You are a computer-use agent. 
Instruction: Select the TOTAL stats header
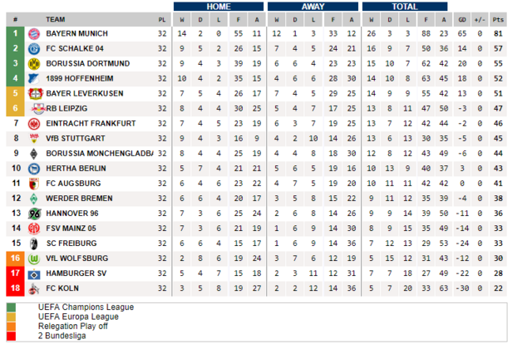click(405, 7)
